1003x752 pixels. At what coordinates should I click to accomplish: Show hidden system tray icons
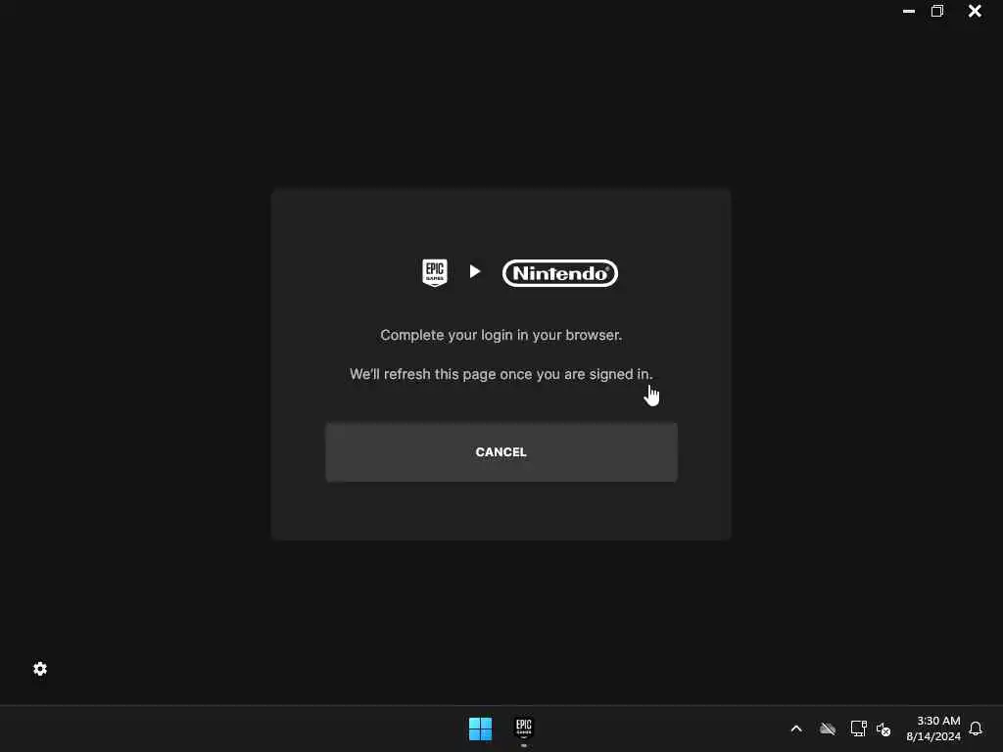tap(796, 728)
